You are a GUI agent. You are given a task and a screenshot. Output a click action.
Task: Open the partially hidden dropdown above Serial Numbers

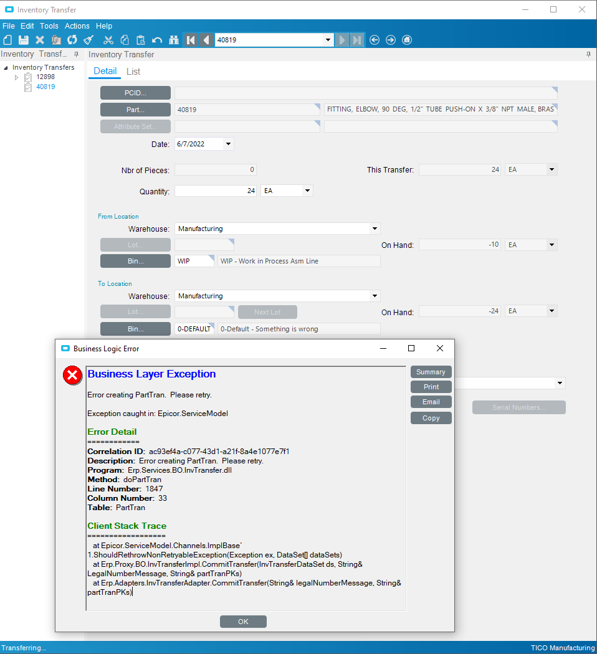(560, 383)
